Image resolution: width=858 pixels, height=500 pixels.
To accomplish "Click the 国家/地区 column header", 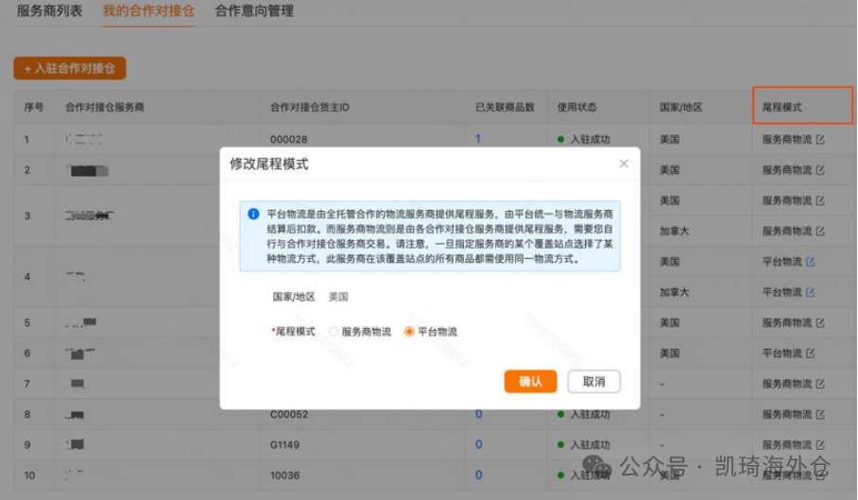I will tap(680, 107).
